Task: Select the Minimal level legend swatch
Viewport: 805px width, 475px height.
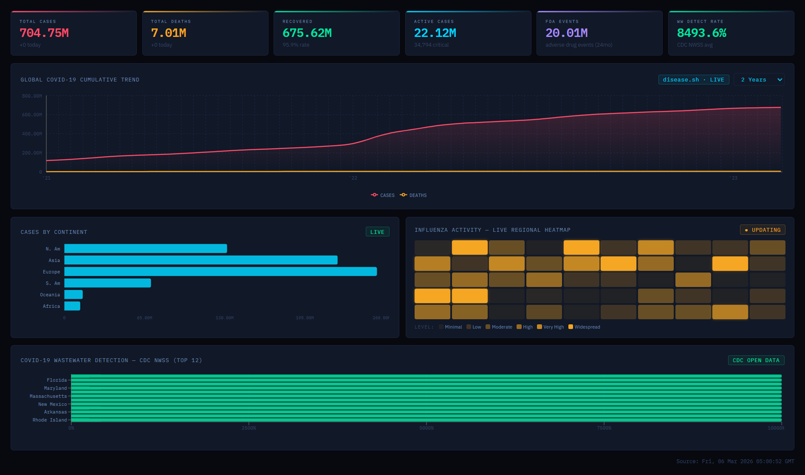Action: tap(441, 327)
